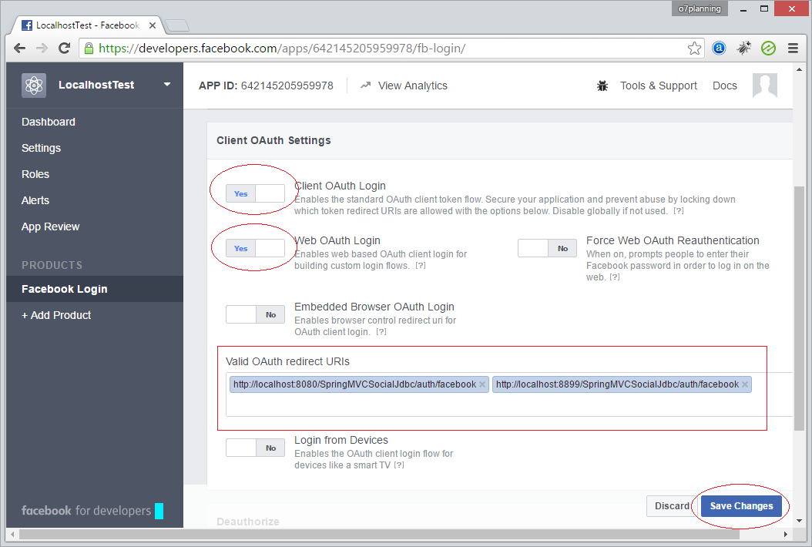812x547 pixels.
Task: Click the user profile avatar
Action: [x=765, y=85]
